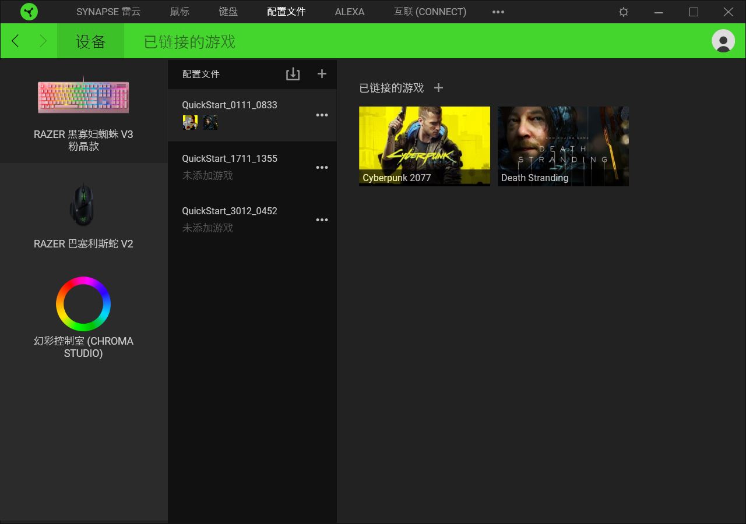
Task: Click the RAZER 巴塞利斯蛇 V2 label
Action: coord(83,244)
